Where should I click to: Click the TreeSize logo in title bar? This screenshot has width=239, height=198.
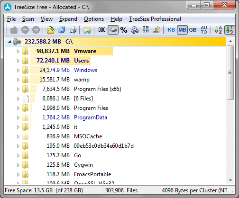8,7
